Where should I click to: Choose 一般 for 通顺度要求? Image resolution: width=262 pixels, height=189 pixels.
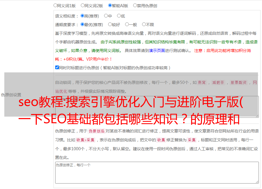point(127,24)
